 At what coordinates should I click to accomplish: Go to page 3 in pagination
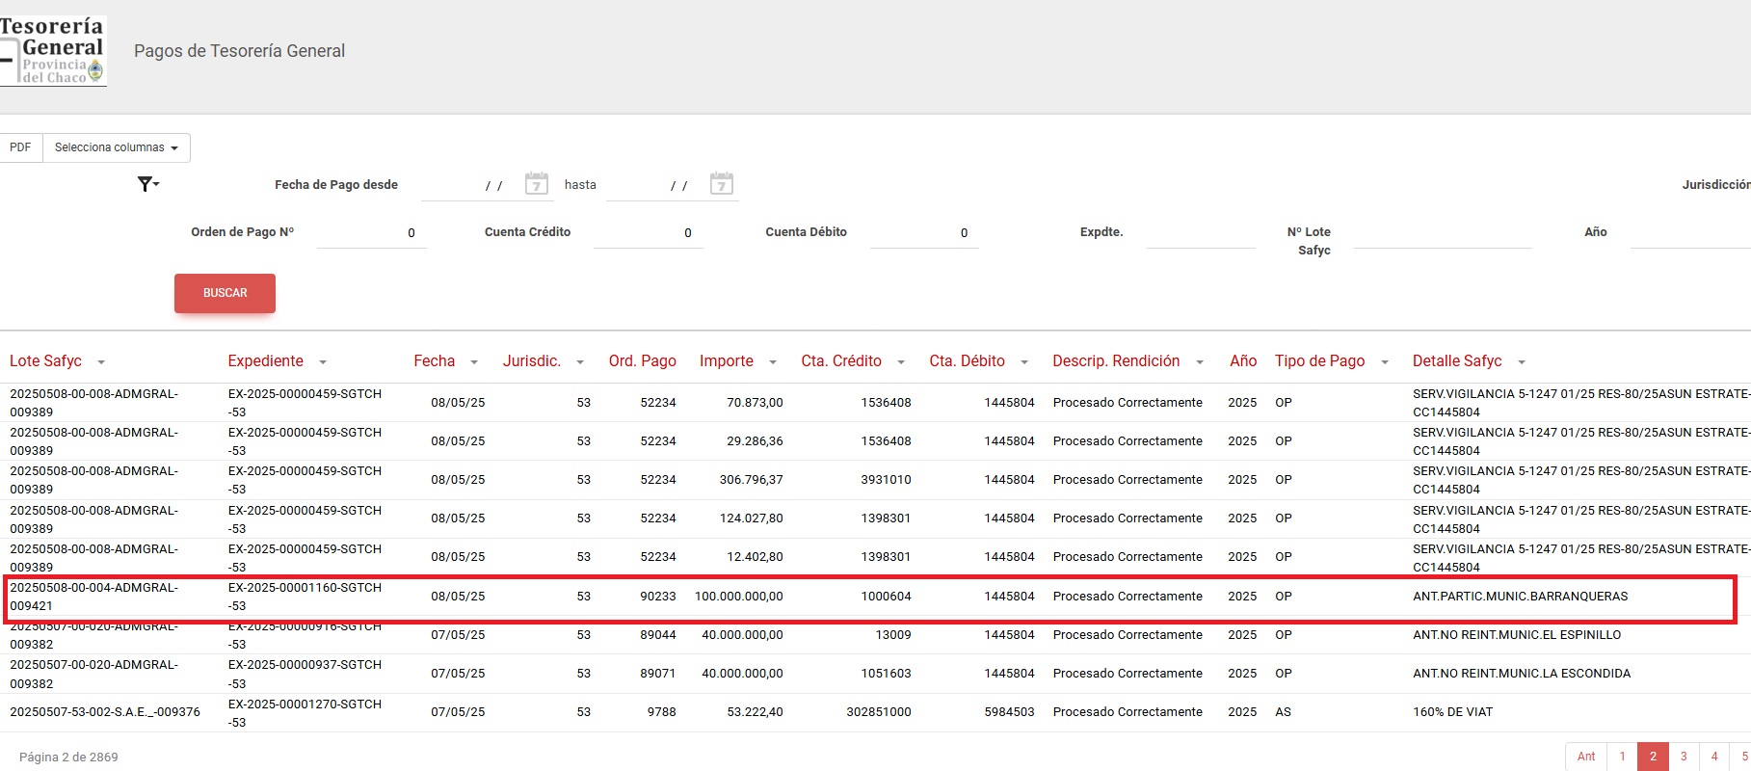click(x=1684, y=757)
